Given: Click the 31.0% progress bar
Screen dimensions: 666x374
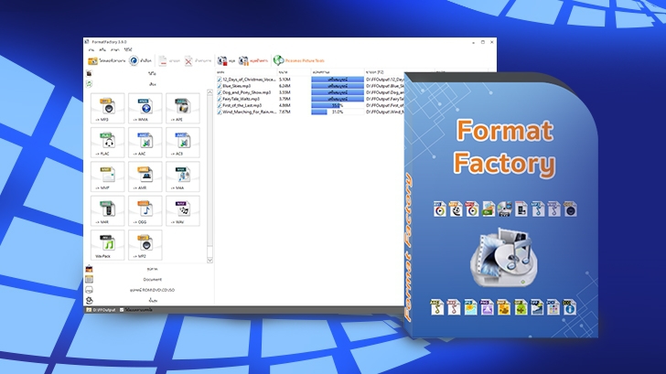Looking at the screenshot, I should pos(338,112).
